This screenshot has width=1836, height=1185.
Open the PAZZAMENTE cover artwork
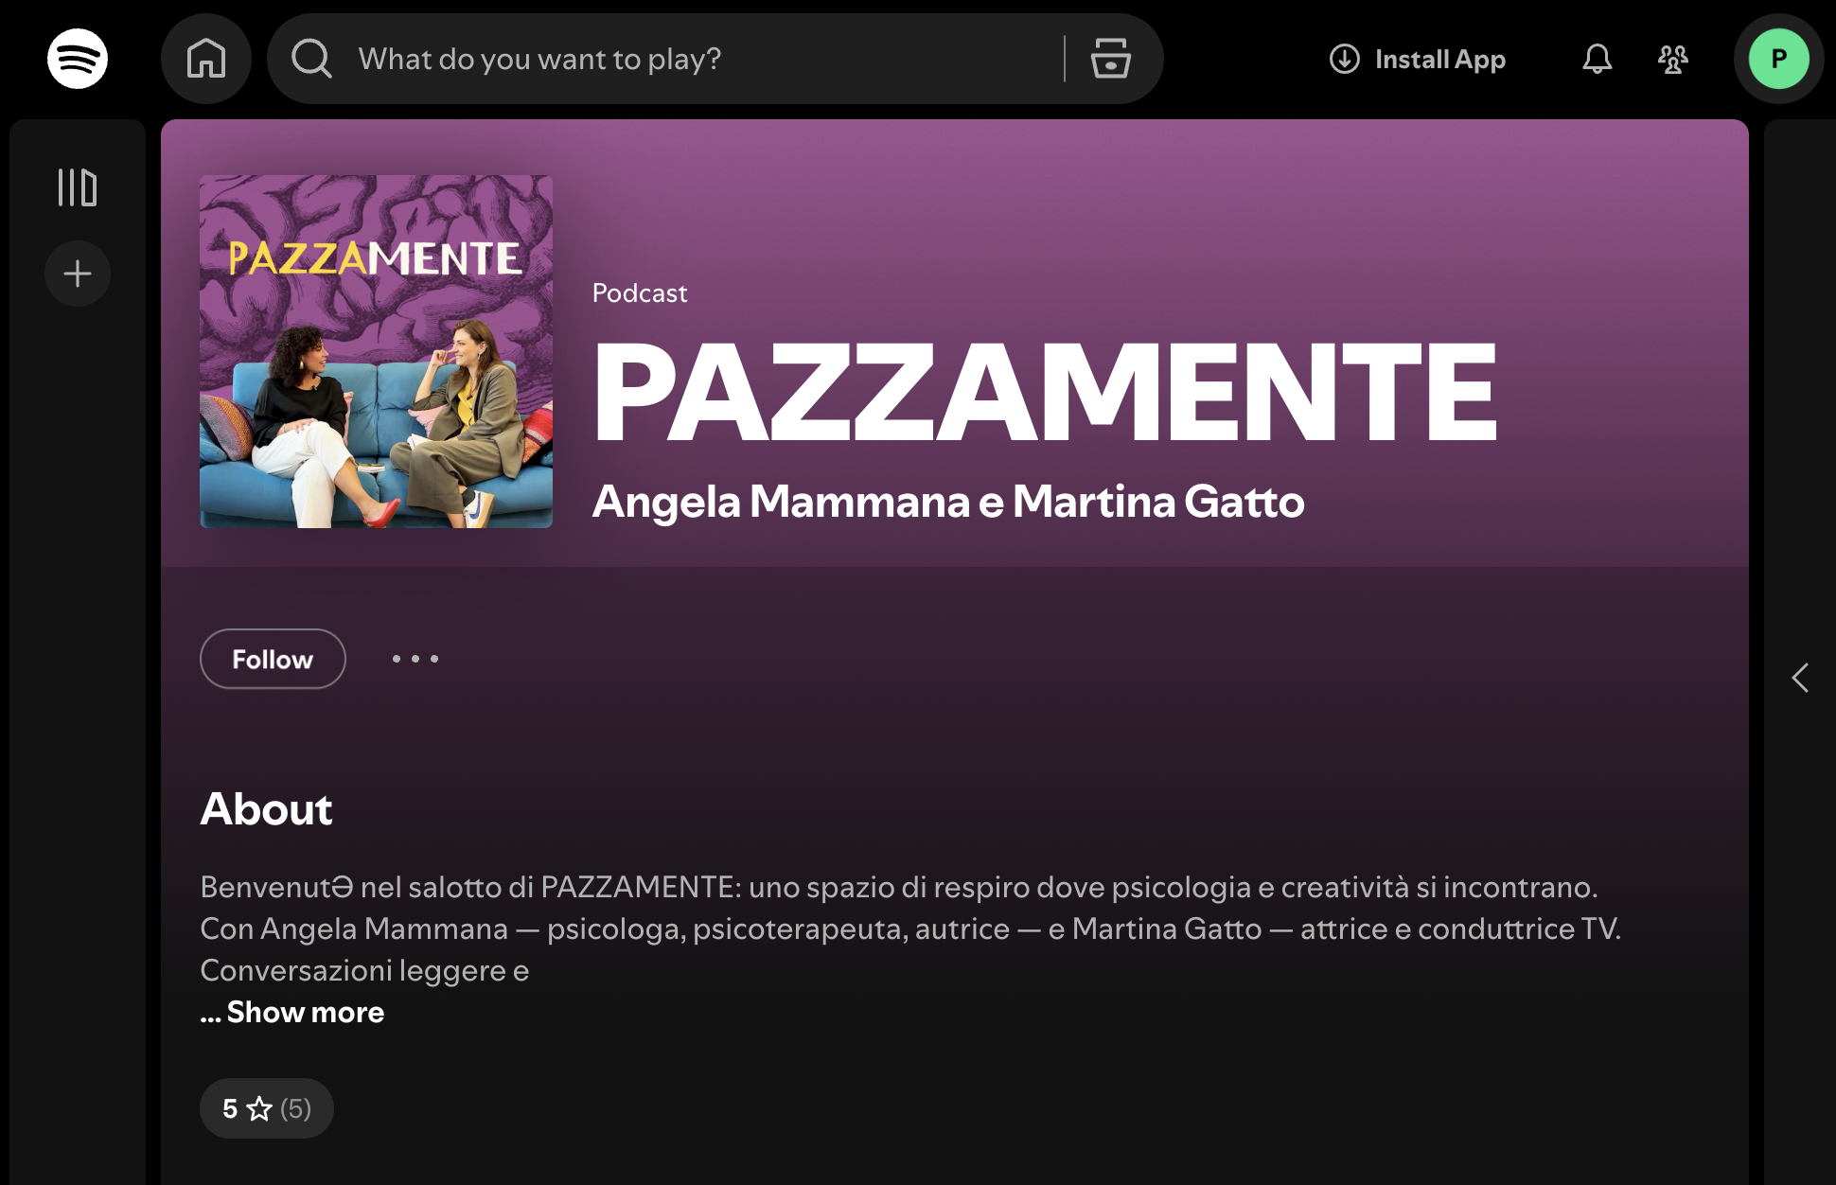coord(376,349)
